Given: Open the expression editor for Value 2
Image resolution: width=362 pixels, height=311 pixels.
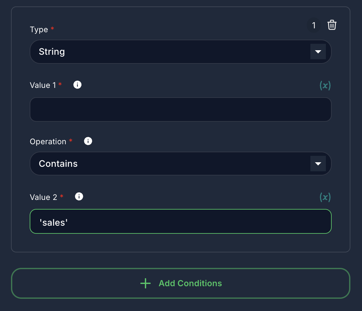Looking at the screenshot, I should click(325, 197).
